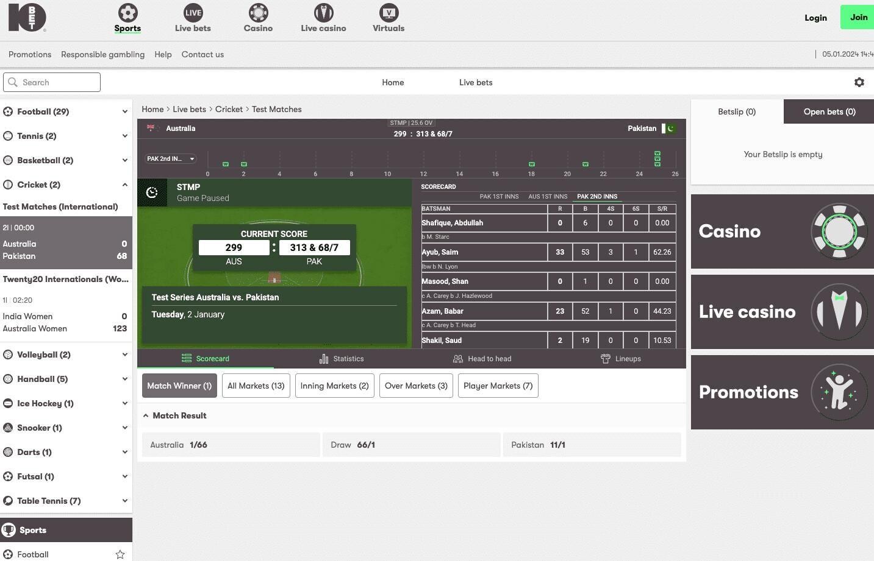The height and width of the screenshot is (561, 874).
Task: Select Match Winner (1) filter
Action: click(x=179, y=386)
